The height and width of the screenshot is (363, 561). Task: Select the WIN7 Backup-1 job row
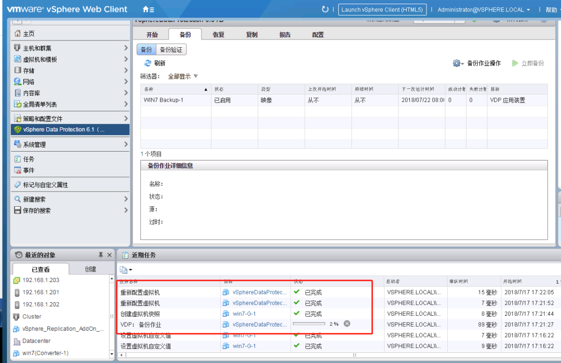click(x=344, y=100)
